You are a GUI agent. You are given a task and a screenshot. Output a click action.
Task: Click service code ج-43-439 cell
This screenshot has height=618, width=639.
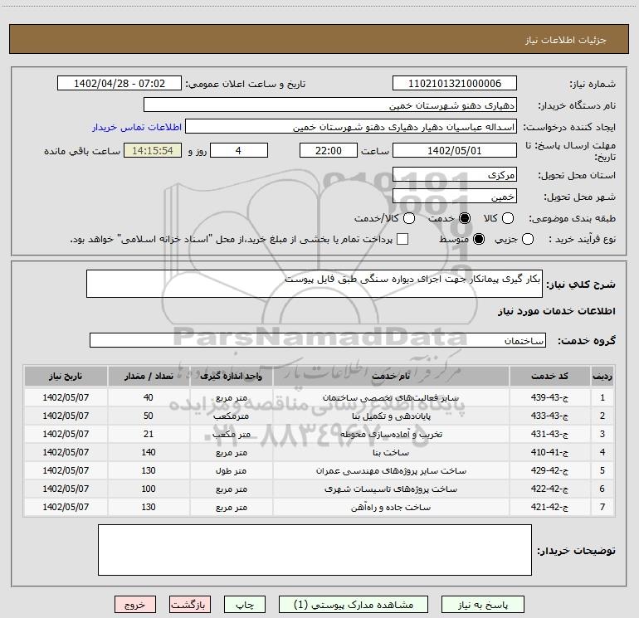tap(549, 397)
